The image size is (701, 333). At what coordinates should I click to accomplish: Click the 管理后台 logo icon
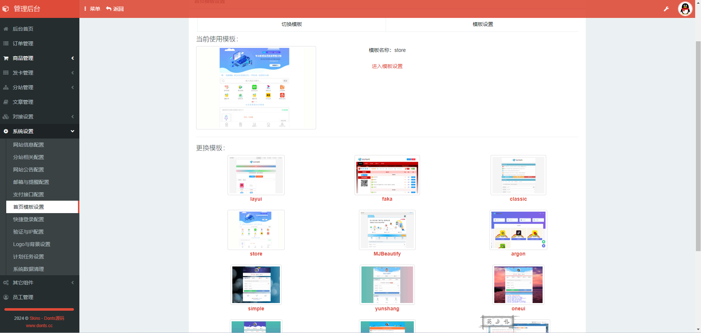tap(5, 8)
